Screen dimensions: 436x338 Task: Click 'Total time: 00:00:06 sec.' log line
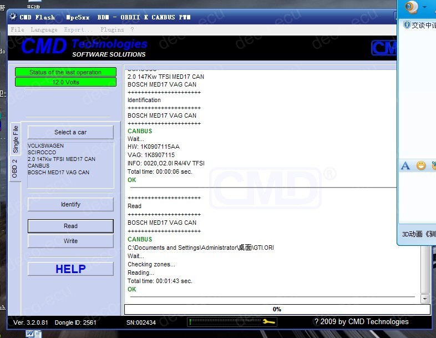click(160, 171)
